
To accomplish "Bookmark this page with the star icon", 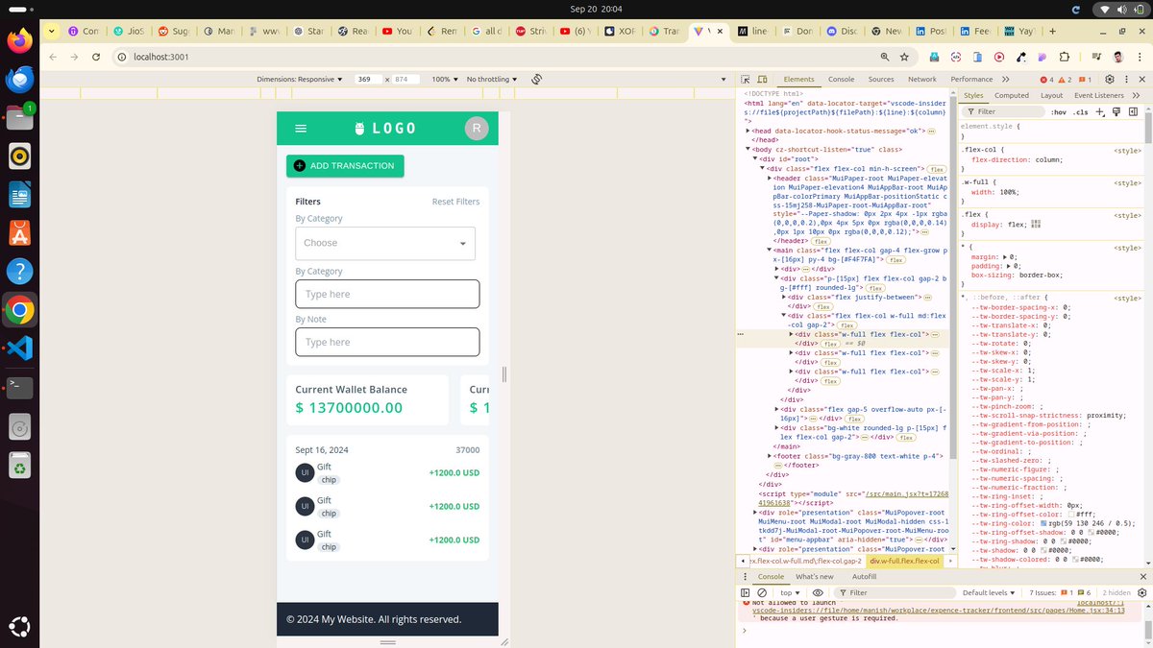I will point(904,57).
